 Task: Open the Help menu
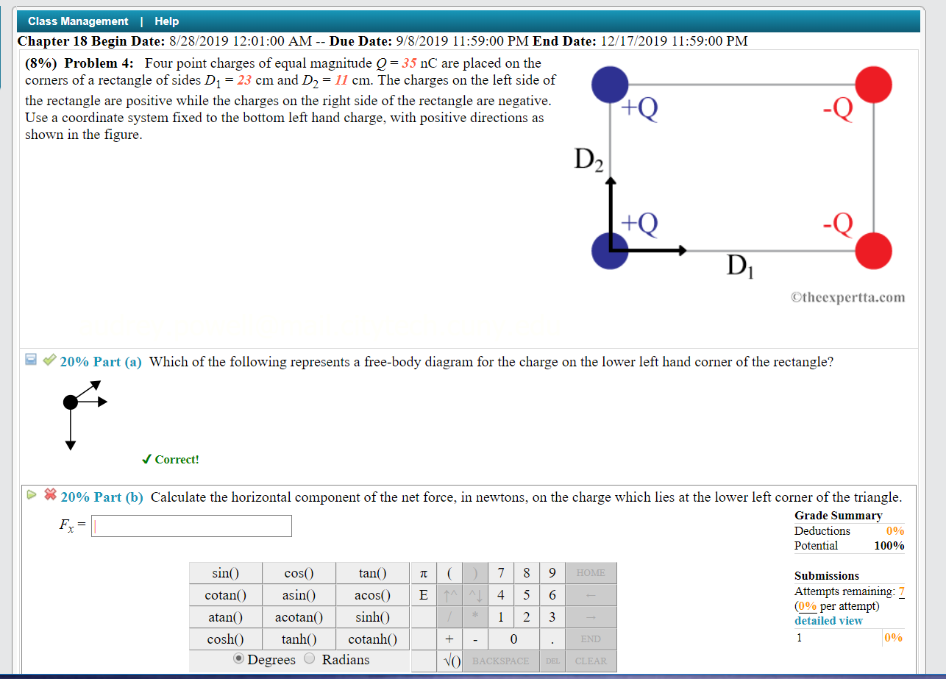167,21
